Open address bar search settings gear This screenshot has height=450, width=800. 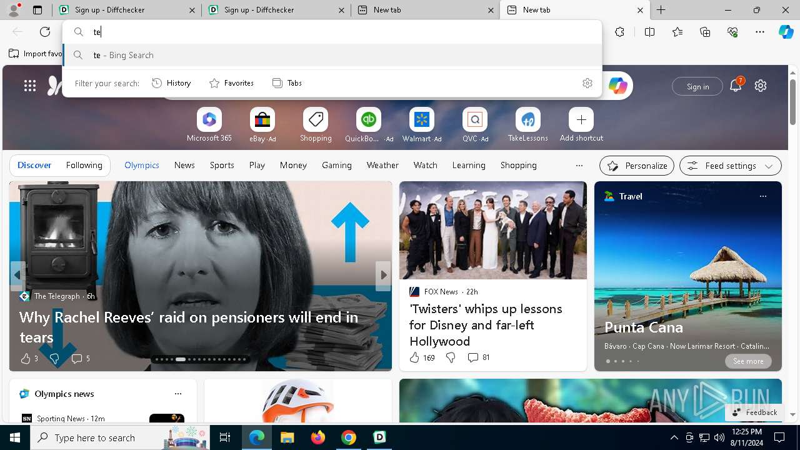pos(587,83)
